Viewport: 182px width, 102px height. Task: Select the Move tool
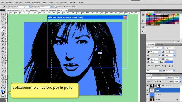(x=3, y=14)
